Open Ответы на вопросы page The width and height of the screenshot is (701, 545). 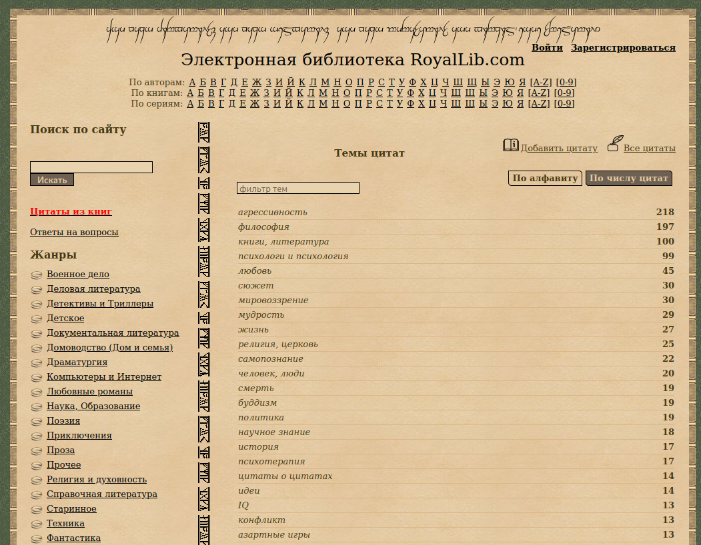pyautogui.click(x=74, y=233)
